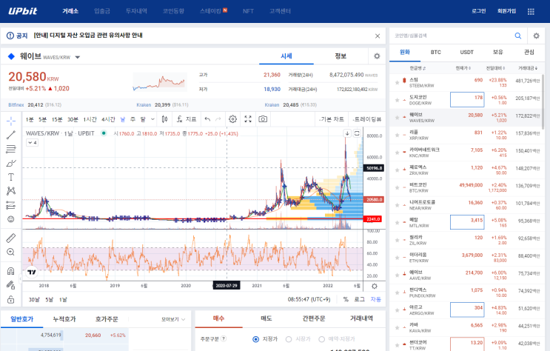The image size is (550, 351).
Task: Toggle favorite star for DOGE/KRW
Action: click(x=397, y=100)
